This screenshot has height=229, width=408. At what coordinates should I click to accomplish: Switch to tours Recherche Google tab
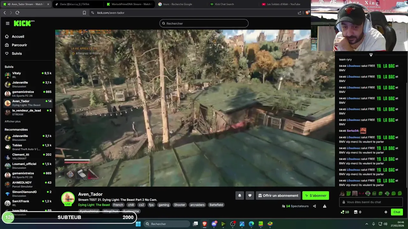coord(181,4)
